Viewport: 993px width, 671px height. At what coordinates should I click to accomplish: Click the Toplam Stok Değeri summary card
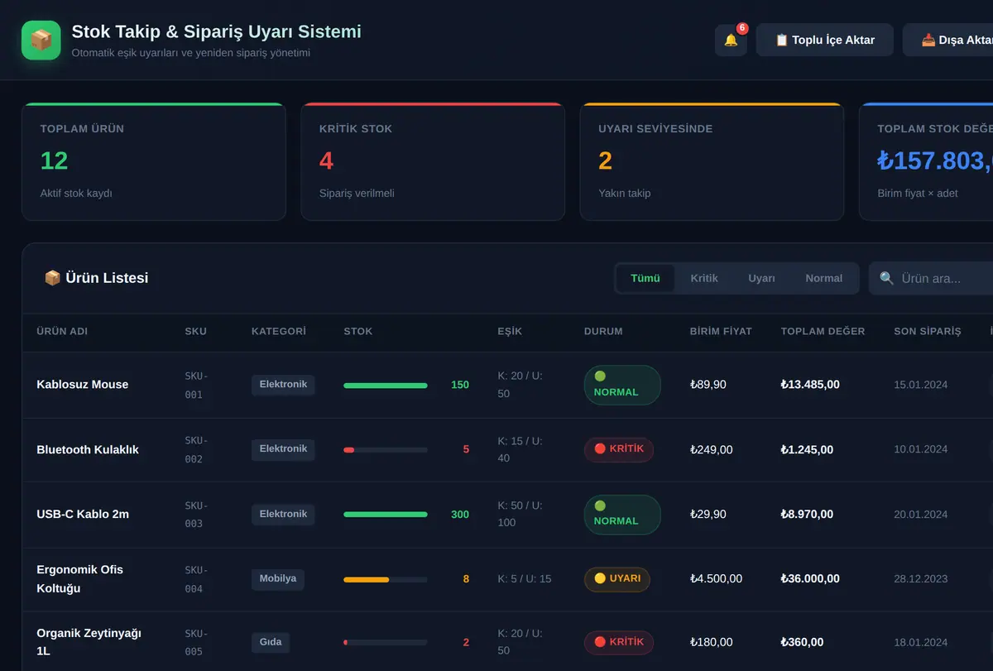[x=926, y=161]
